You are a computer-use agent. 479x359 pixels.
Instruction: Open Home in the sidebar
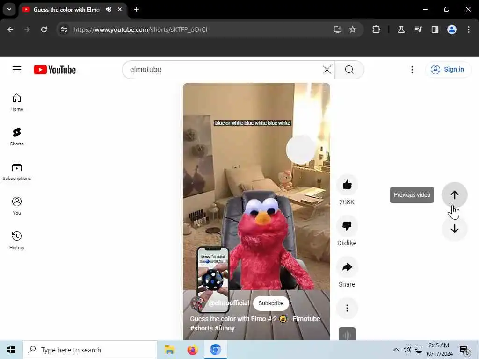point(17,102)
